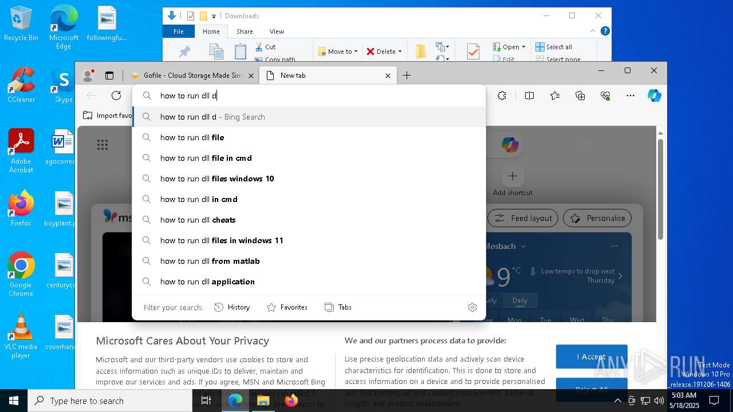The width and height of the screenshot is (733, 412).
Task: Click the Explorer Help question mark icon
Action: [605, 31]
